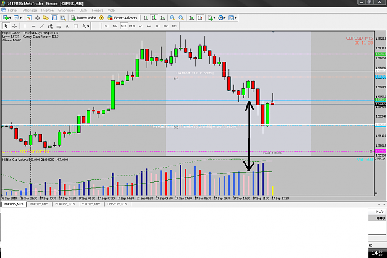387x258 pixels.
Task: Open Fichier menu
Action: point(12,11)
